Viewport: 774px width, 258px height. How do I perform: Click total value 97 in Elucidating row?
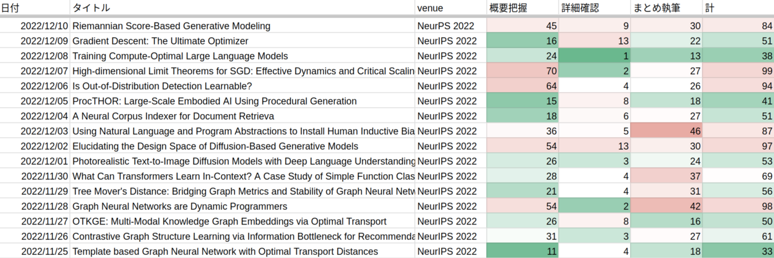(x=738, y=146)
